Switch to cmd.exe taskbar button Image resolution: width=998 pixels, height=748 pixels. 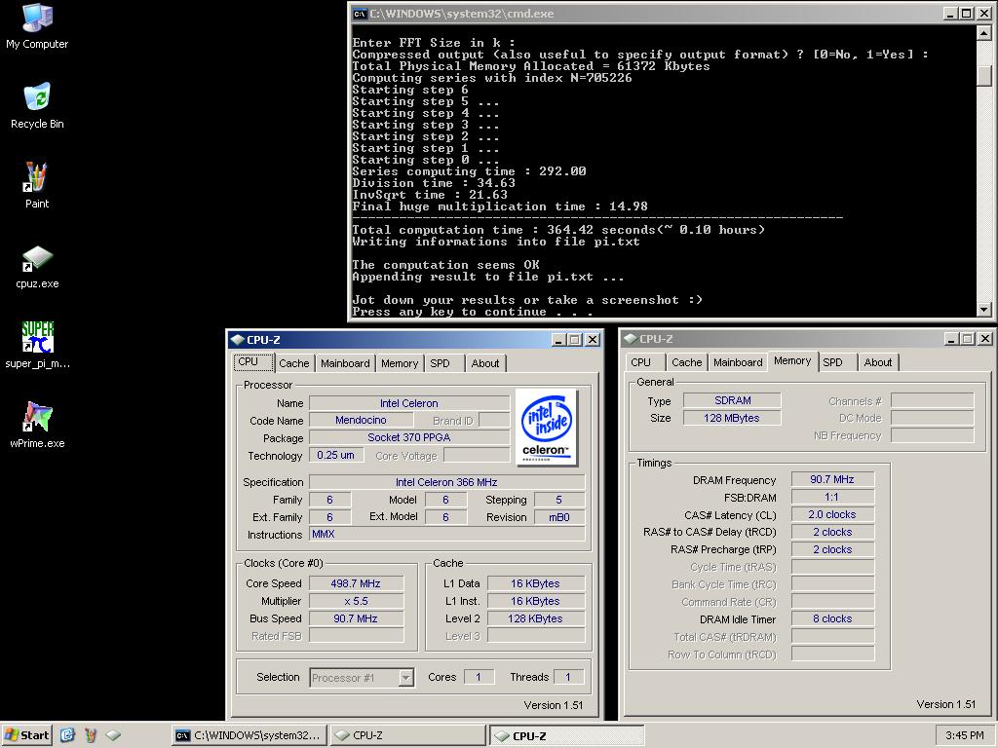point(249,735)
